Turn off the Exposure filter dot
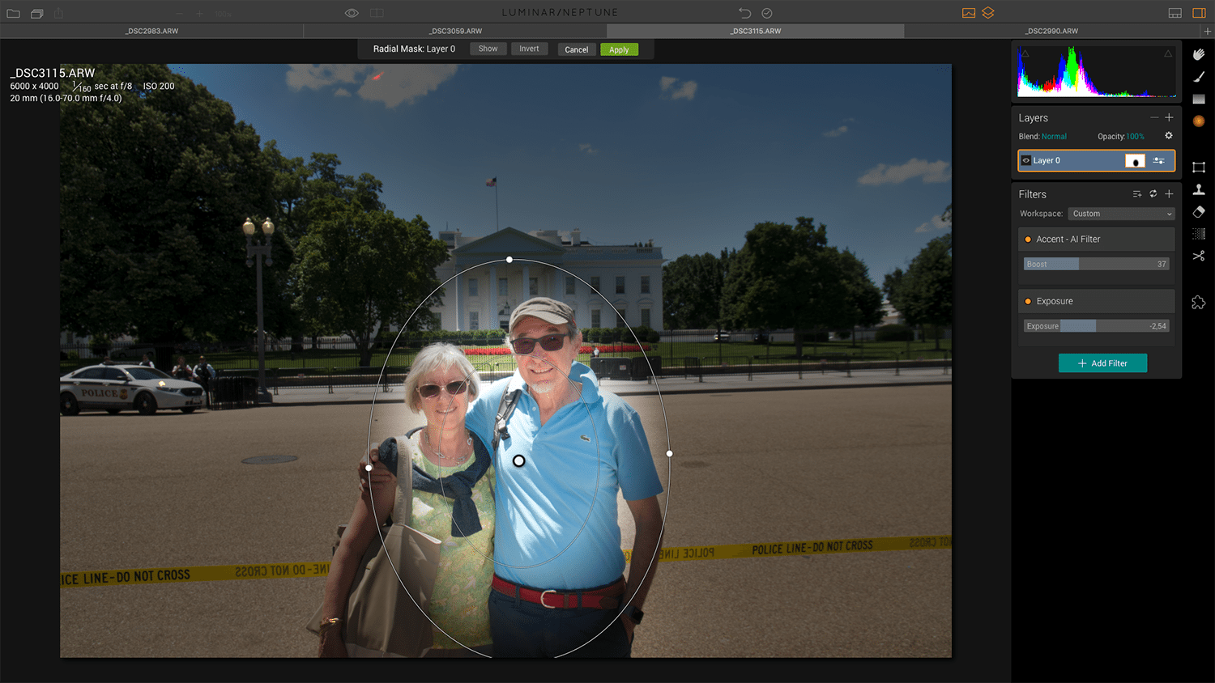The height and width of the screenshot is (683, 1215). pos(1028,301)
